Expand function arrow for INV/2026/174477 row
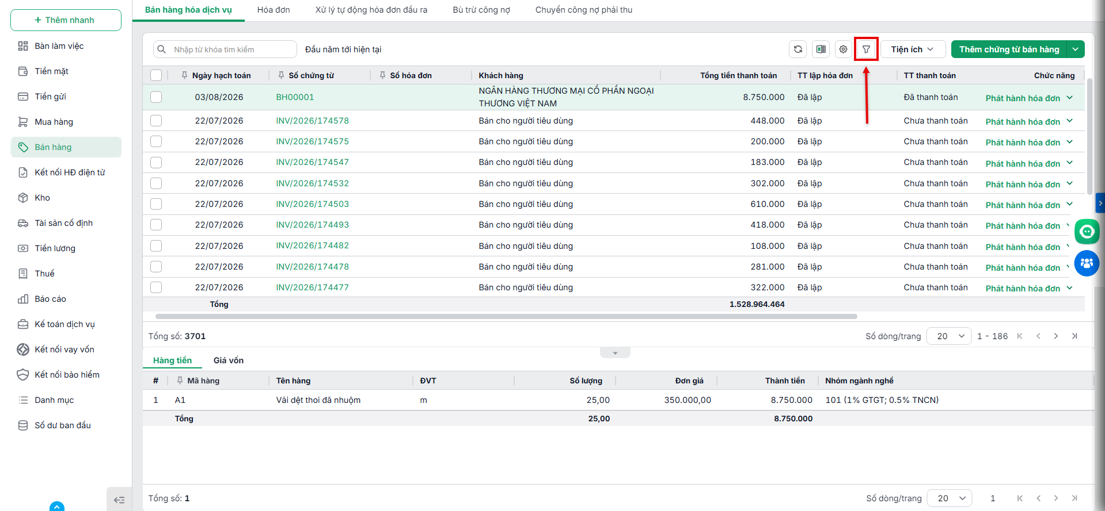 (x=1069, y=288)
